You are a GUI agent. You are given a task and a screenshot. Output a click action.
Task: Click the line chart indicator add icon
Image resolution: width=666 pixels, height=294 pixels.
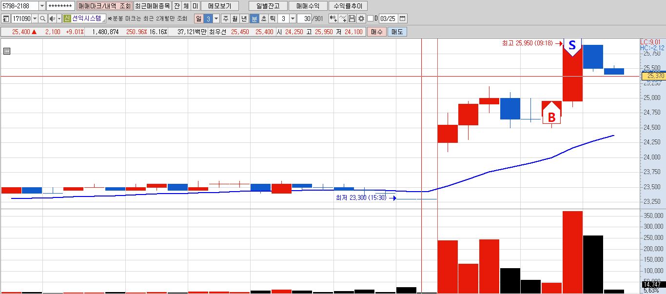click(343, 19)
